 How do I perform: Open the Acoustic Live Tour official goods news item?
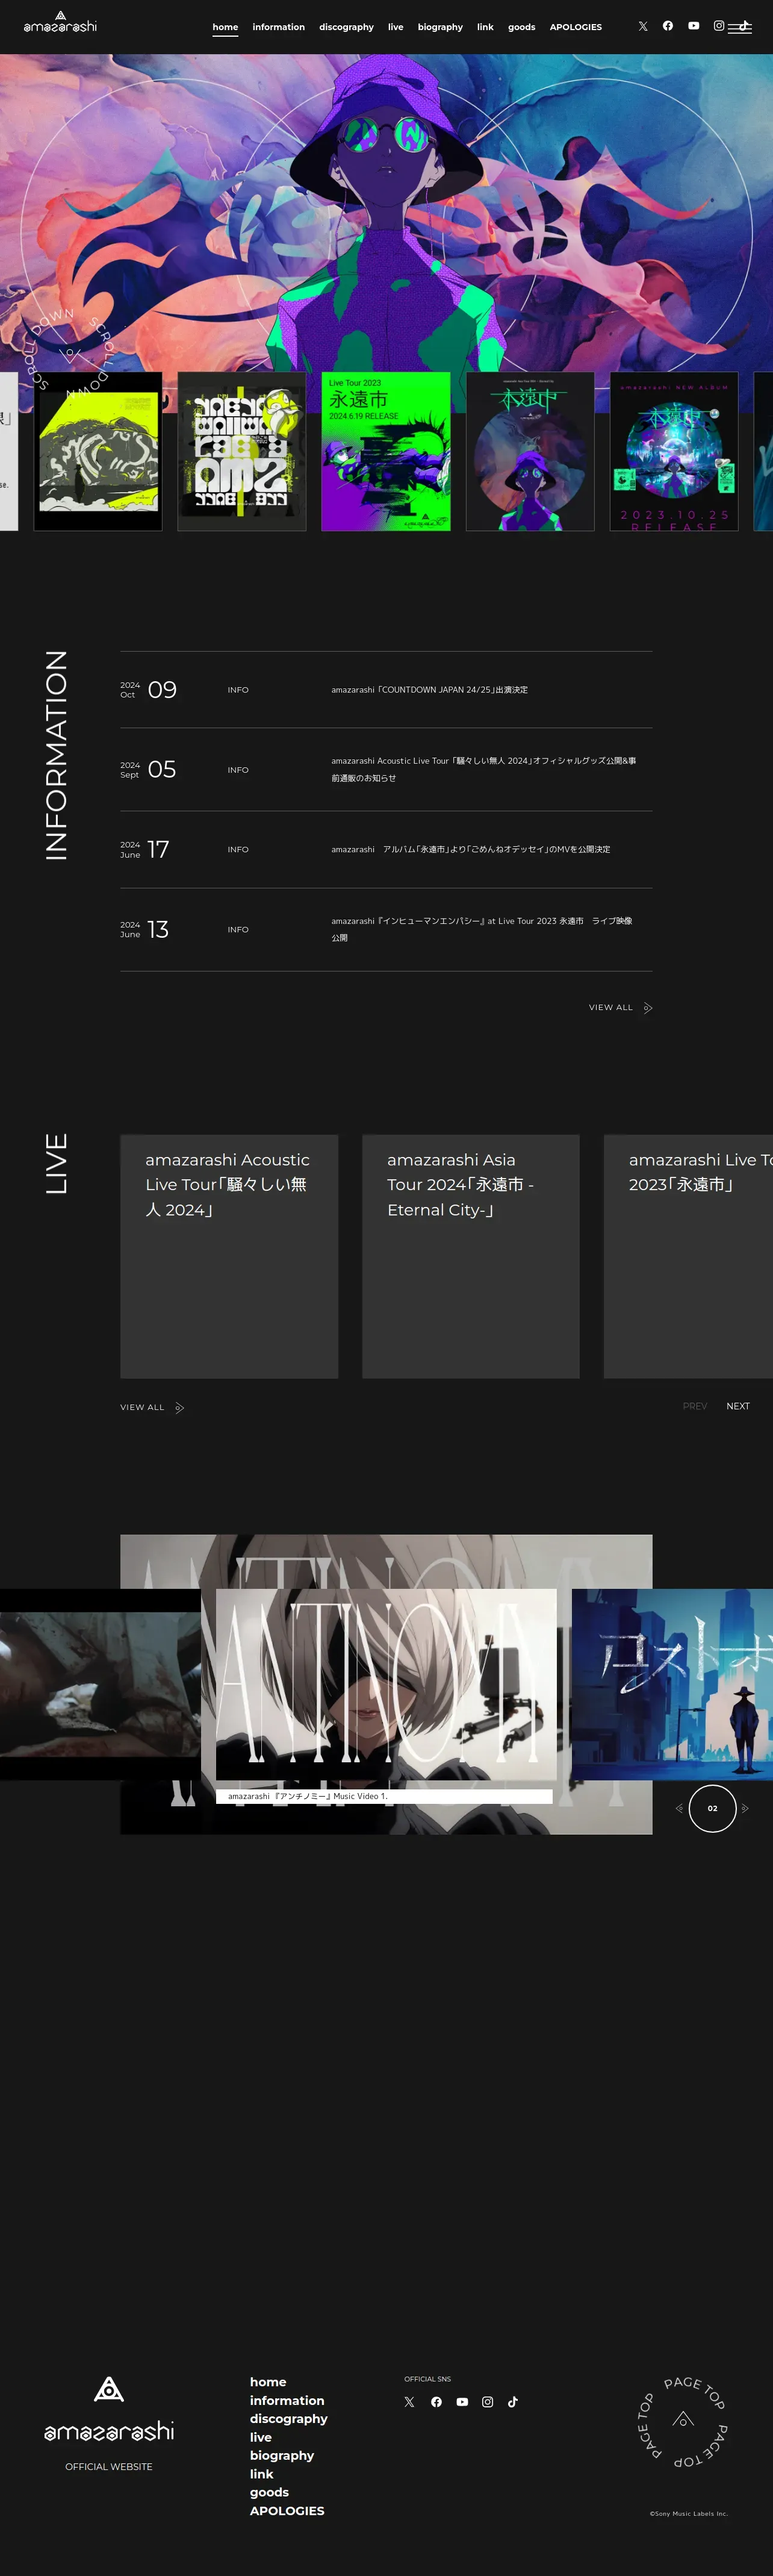[x=386, y=769]
